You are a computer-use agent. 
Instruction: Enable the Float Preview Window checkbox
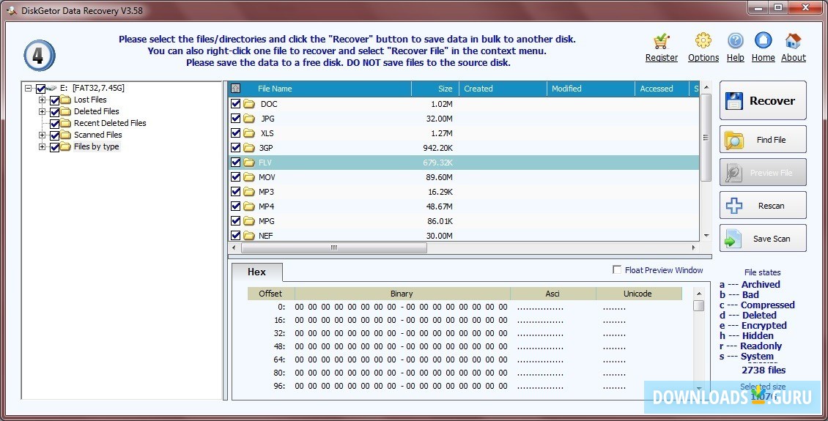click(617, 270)
